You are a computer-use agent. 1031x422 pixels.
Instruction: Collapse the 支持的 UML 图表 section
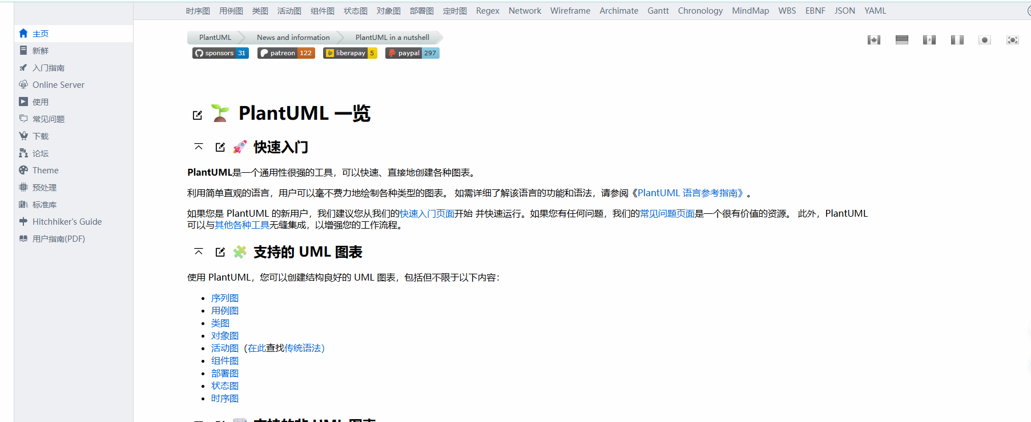point(199,252)
